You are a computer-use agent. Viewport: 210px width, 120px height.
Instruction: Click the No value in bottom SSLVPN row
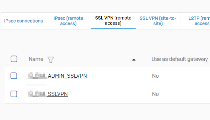pos(156,94)
